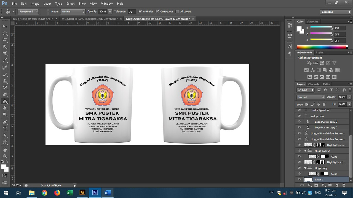Select the Zoom tool
This screenshot has height=198, width=353.
pyautogui.click(x=5, y=156)
